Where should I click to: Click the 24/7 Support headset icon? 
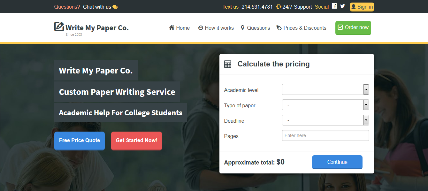279,7
